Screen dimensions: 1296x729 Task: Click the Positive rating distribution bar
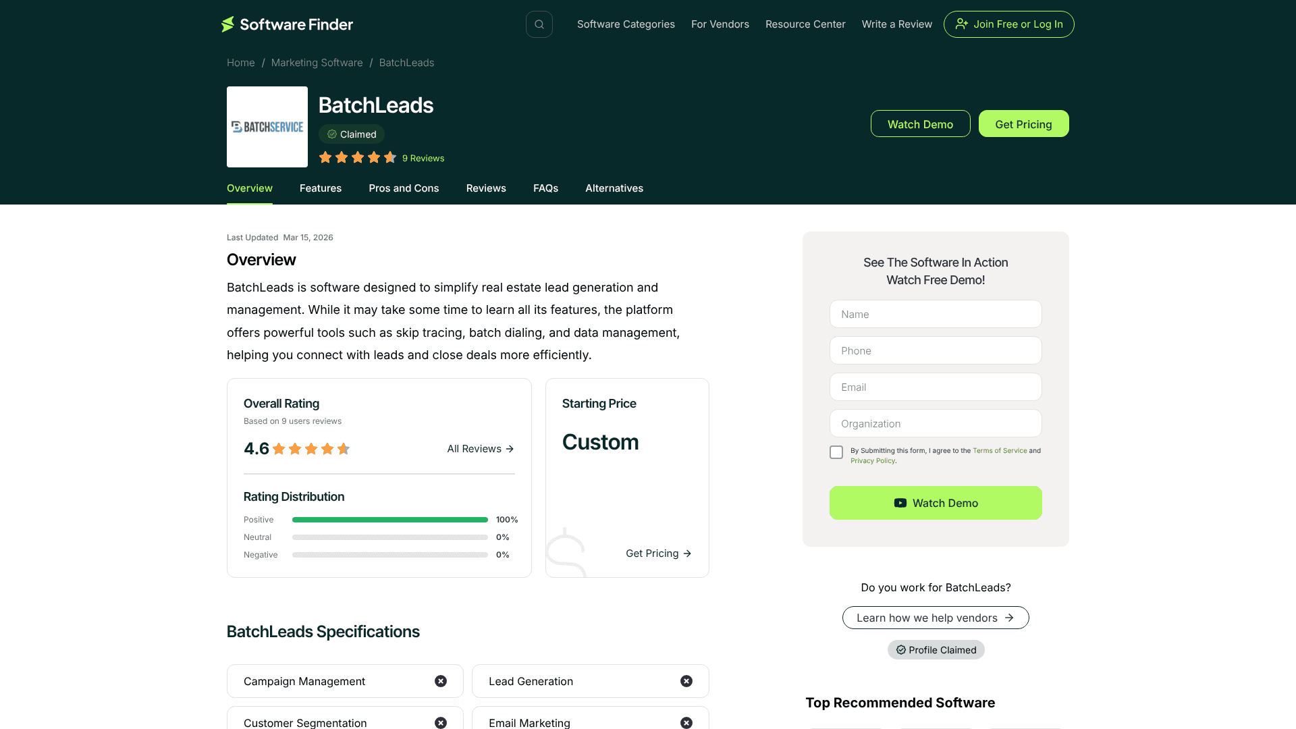tap(390, 520)
